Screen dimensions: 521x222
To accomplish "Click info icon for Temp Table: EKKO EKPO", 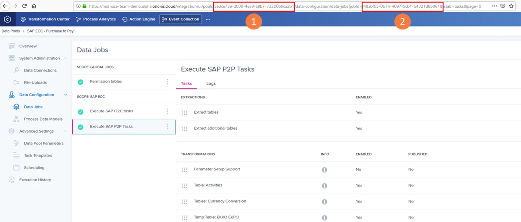I will [x=324, y=218].
